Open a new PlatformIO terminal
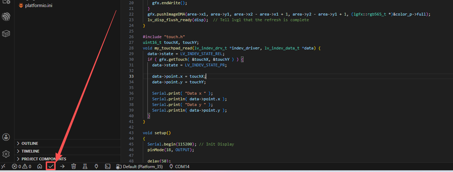Screen dimensions: 453x172 pos(107,166)
